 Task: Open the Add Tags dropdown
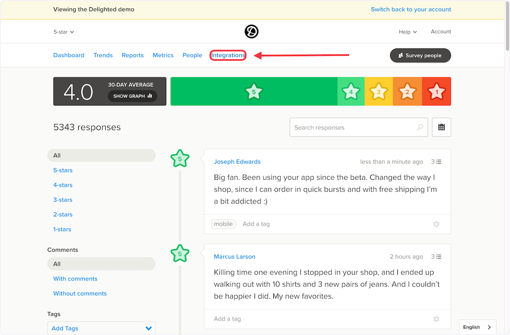point(101,328)
